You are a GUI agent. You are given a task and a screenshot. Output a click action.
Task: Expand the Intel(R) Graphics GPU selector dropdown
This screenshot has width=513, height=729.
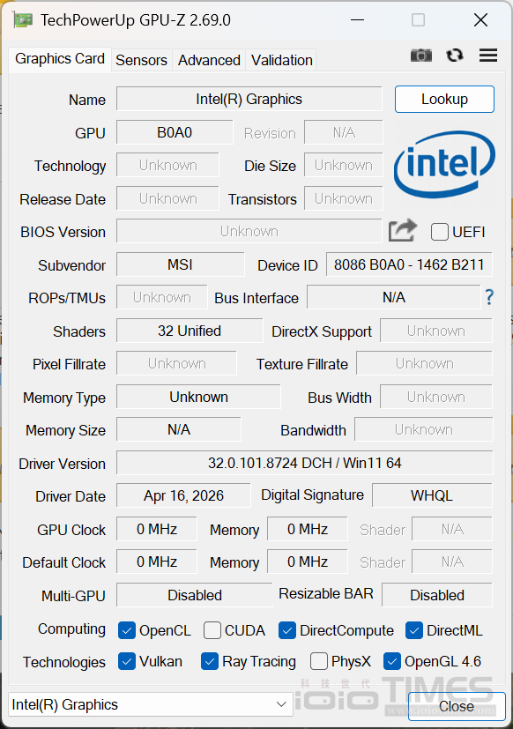pyautogui.click(x=150, y=704)
